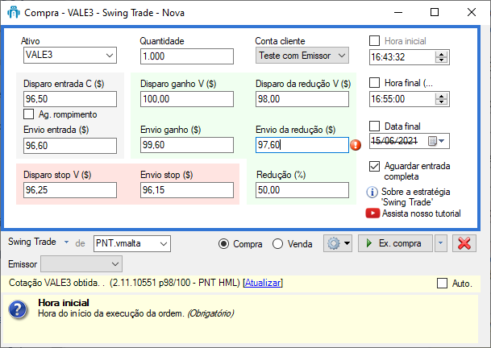Open Assista nosso tutorial link
Screen dimensions: 491x348
[x=421, y=213]
